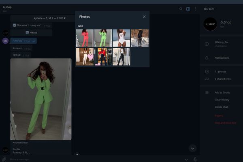Jump to latest messages with the round arrow button
Viewport: 243px width, 162px height.
tap(193, 148)
